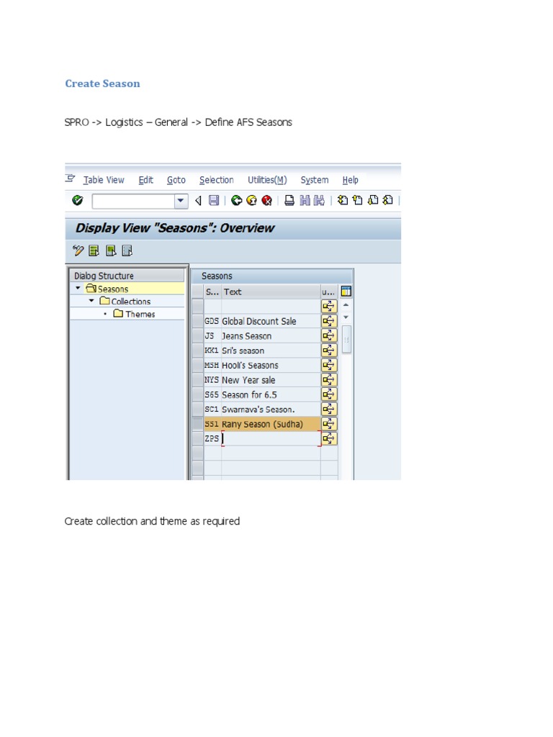553x737 pixels.
Task: Click the hierarchy icon in Swarnava's Season row
Action: pos(328,409)
